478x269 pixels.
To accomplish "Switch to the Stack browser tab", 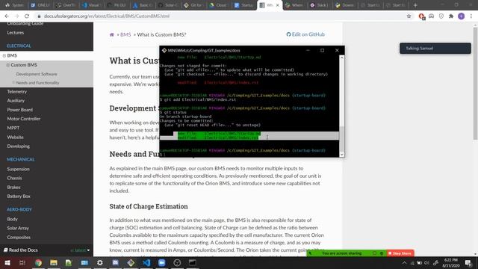I will (320, 5).
